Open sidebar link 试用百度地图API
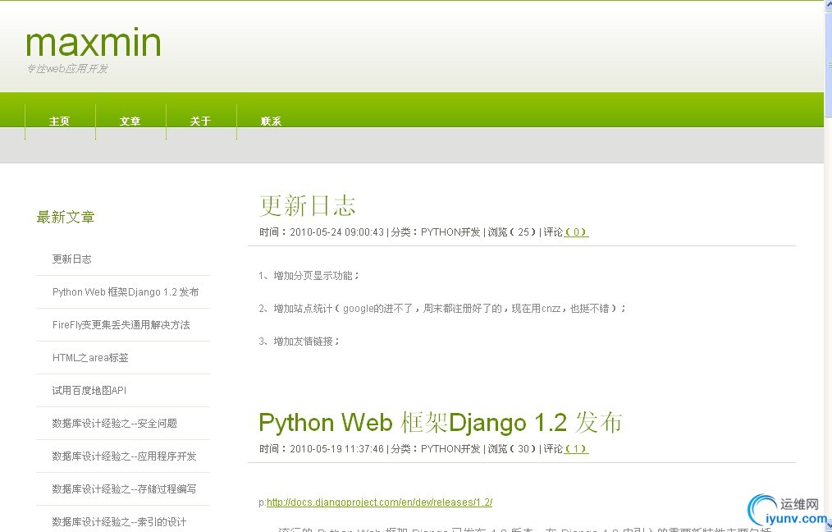Image resolution: width=832 pixels, height=532 pixels. point(89,391)
